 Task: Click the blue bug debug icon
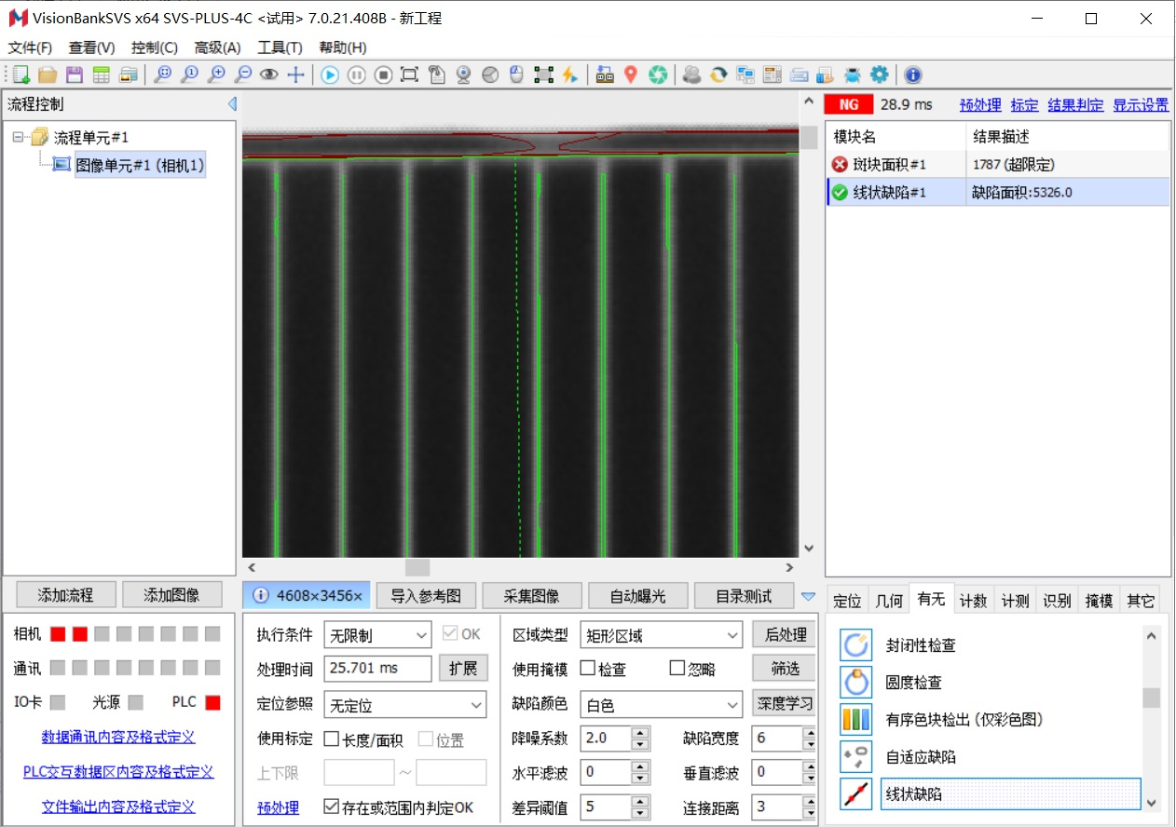pyautogui.click(x=852, y=75)
